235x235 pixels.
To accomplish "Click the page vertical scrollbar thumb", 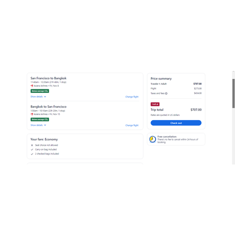I will coord(233,93).
